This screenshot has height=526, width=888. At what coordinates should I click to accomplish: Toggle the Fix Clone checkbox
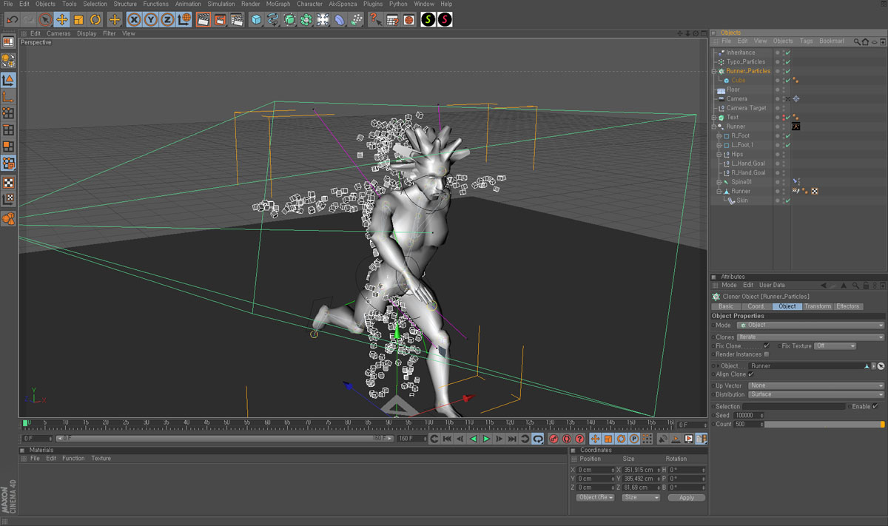(766, 345)
